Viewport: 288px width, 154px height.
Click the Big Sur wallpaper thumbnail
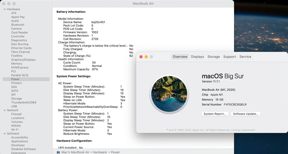tap(169, 94)
